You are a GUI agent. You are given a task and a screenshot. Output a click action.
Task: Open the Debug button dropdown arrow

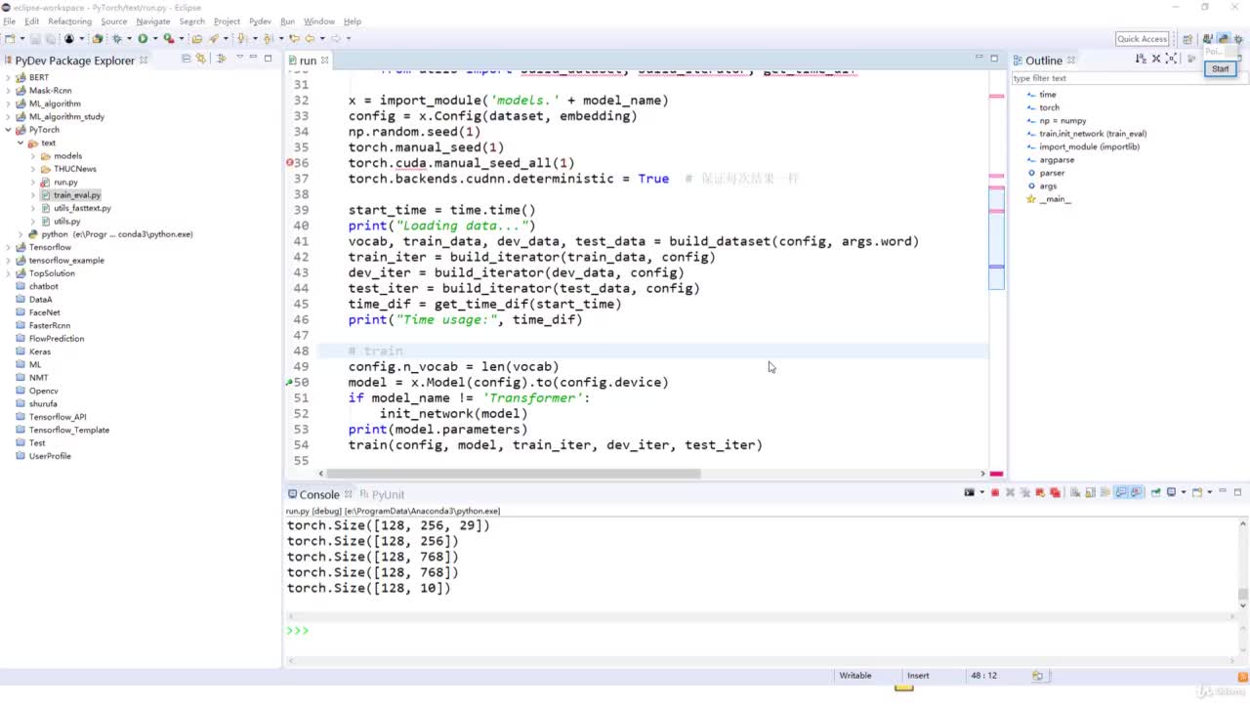[129, 39]
